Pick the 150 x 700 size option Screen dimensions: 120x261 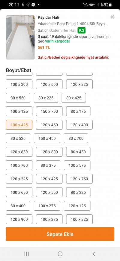click(x=49, y=111)
